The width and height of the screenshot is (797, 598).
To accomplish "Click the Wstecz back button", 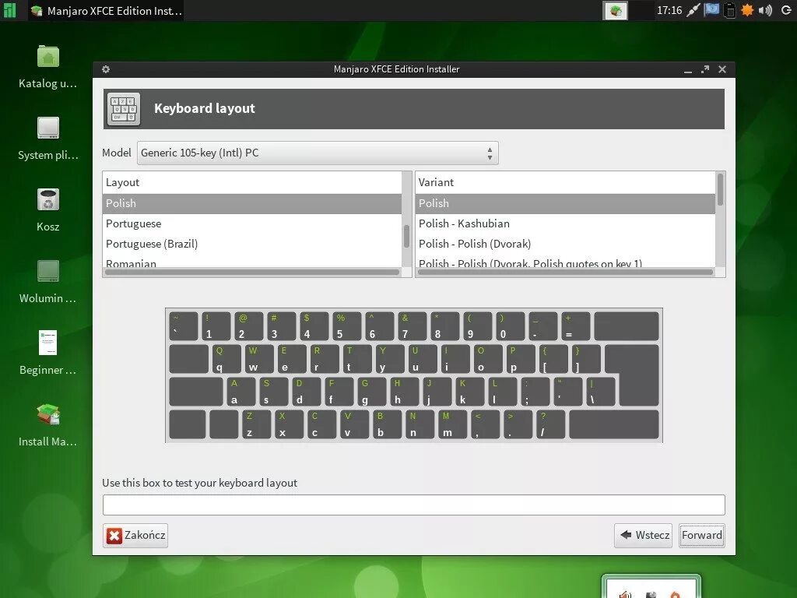I will pos(643,536).
